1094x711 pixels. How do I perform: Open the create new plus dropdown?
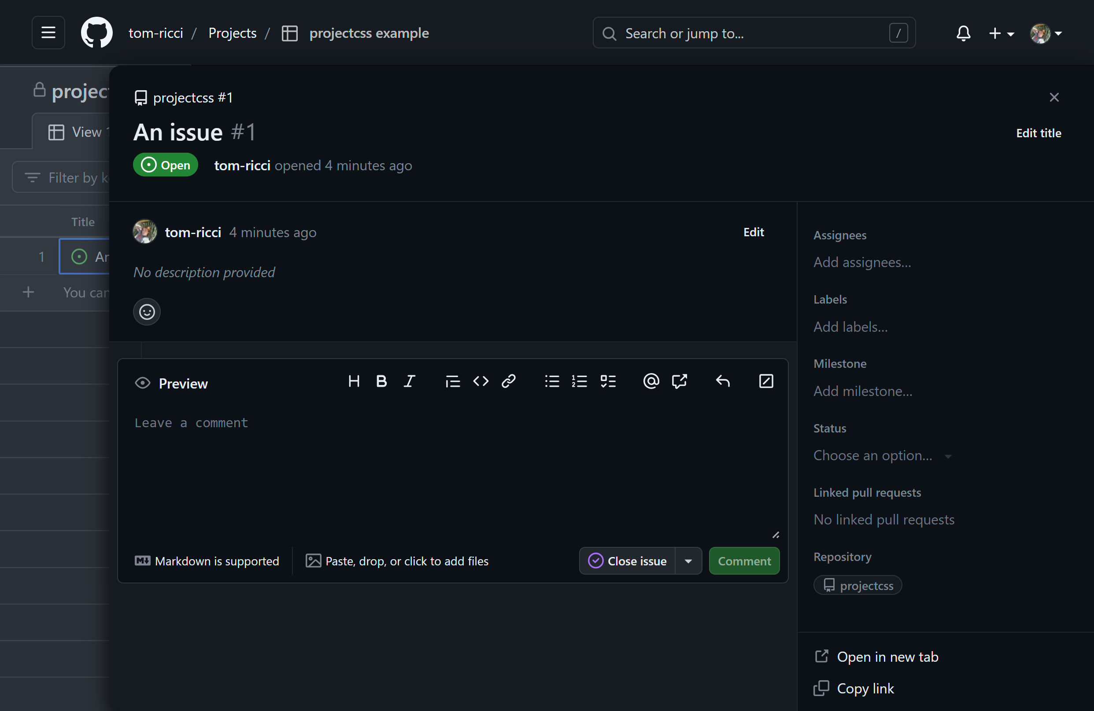tap(1001, 33)
